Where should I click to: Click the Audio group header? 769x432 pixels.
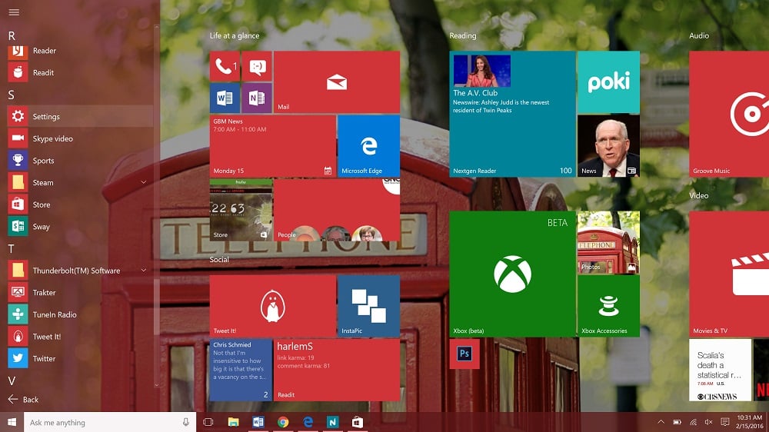click(x=699, y=36)
